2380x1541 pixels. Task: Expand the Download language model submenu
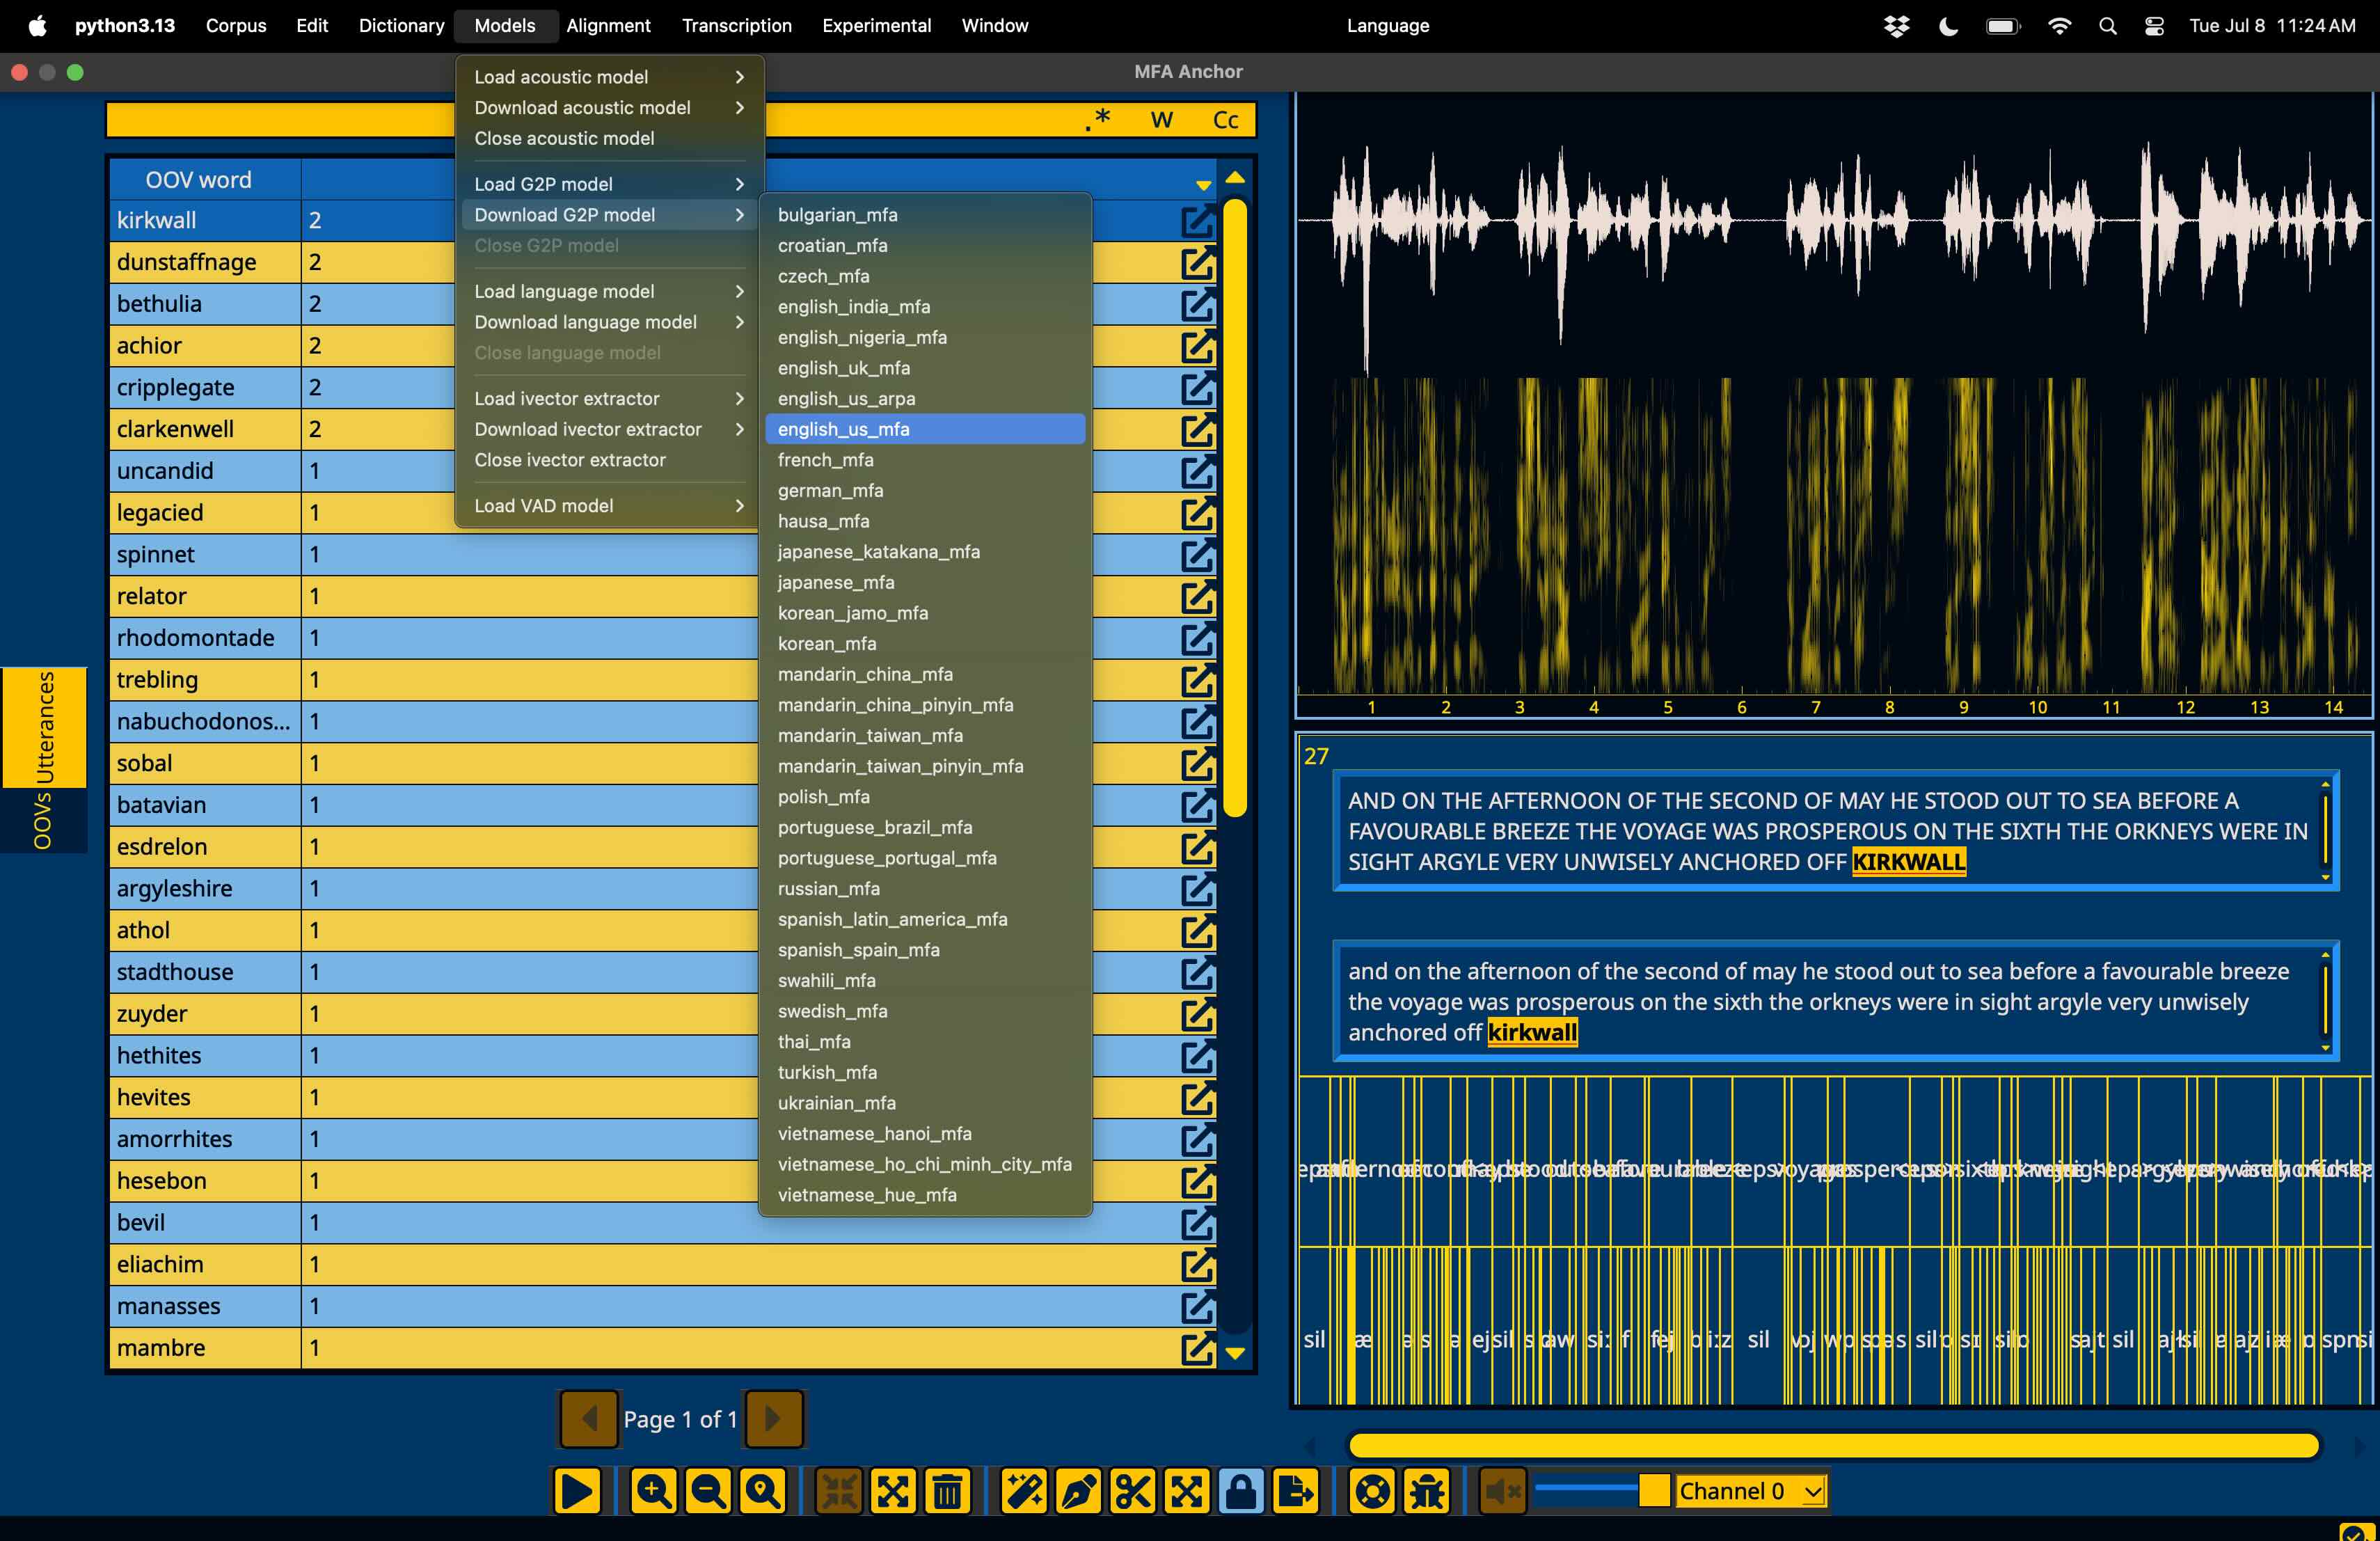click(609, 322)
